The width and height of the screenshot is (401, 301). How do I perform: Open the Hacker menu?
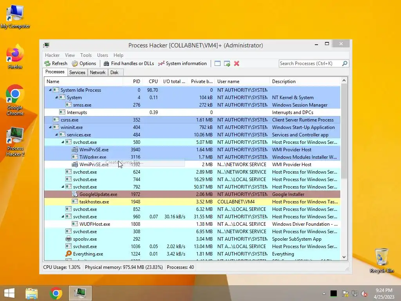(52, 55)
